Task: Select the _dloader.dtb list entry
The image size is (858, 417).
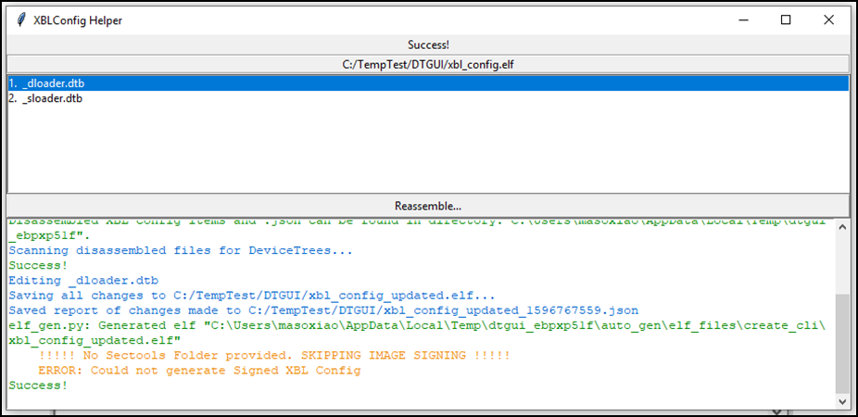Action: point(428,83)
